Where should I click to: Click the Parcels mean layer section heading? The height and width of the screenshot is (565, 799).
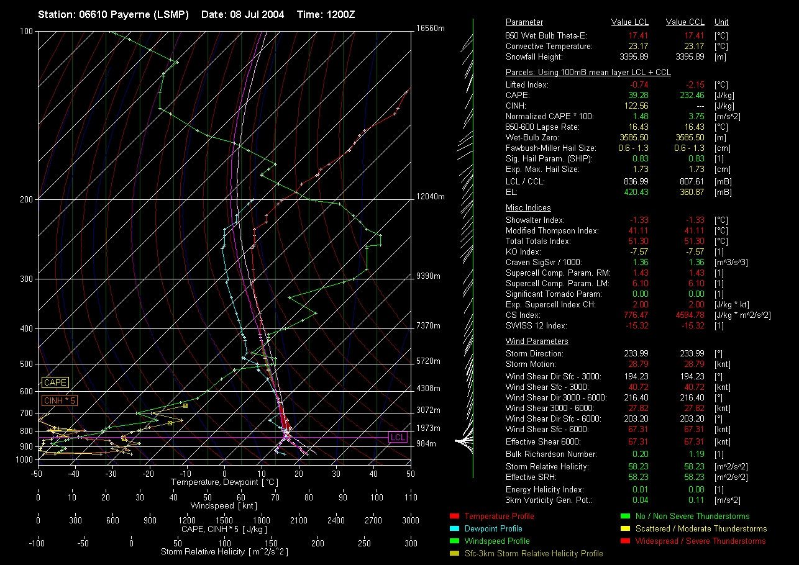pos(588,73)
